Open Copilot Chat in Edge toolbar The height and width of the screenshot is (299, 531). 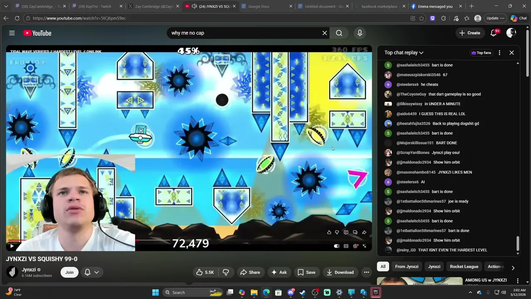[519, 18]
